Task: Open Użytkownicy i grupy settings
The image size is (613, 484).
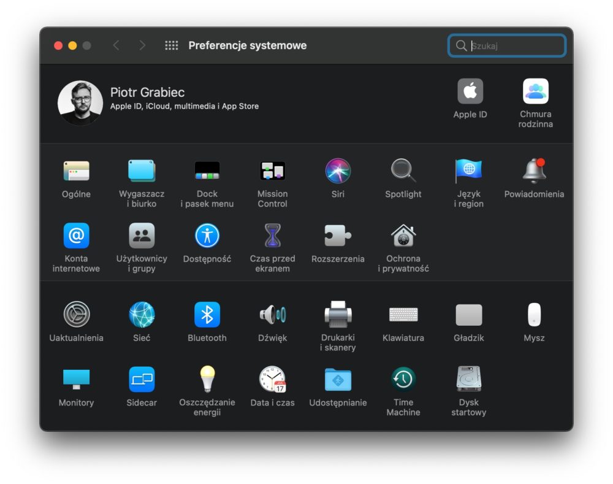Action: tap(142, 236)
